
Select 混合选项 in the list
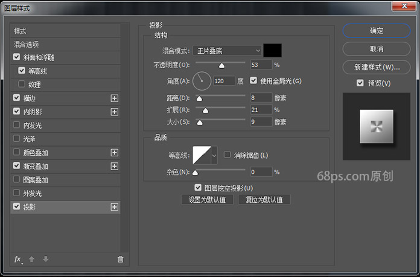65,44
